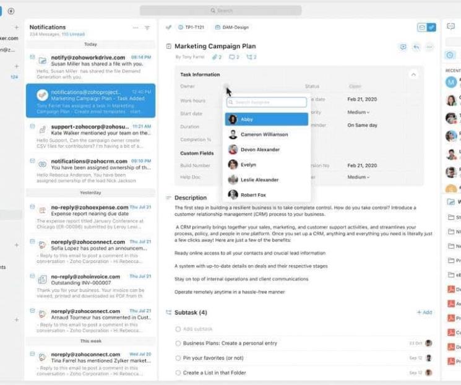
Task: Open the notifications@zohocrm.com message
Action: coord(90,171)
